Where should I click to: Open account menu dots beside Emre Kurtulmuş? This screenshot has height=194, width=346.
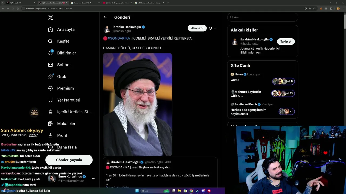[94, 179]
